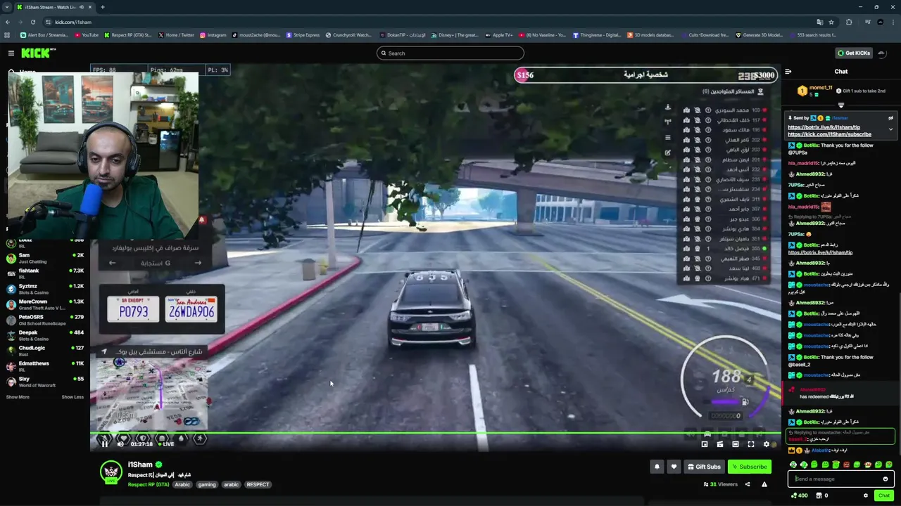
Task: Open the clip creation icon in player
Action: click(x=720, y=444)
